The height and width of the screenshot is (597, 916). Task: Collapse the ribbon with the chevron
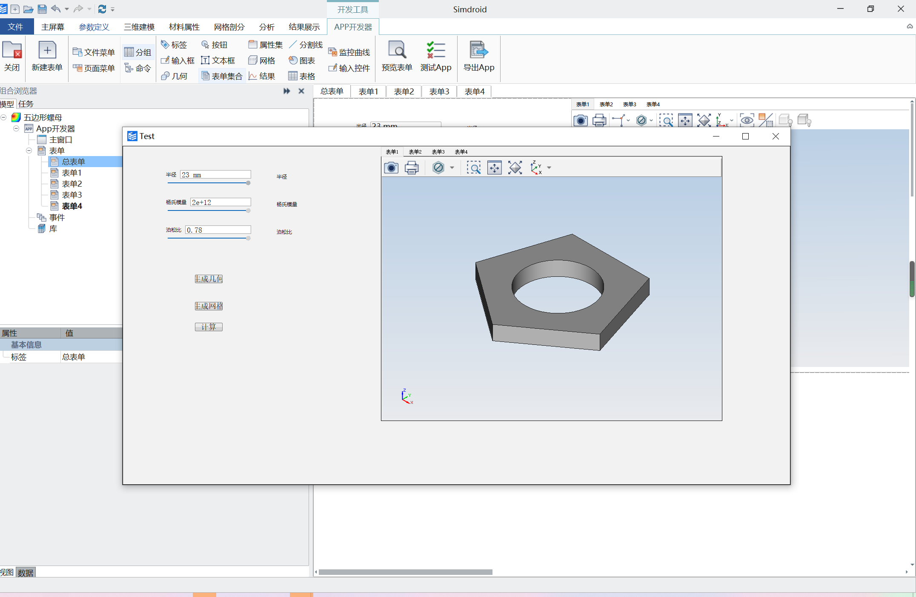[910, 26]
